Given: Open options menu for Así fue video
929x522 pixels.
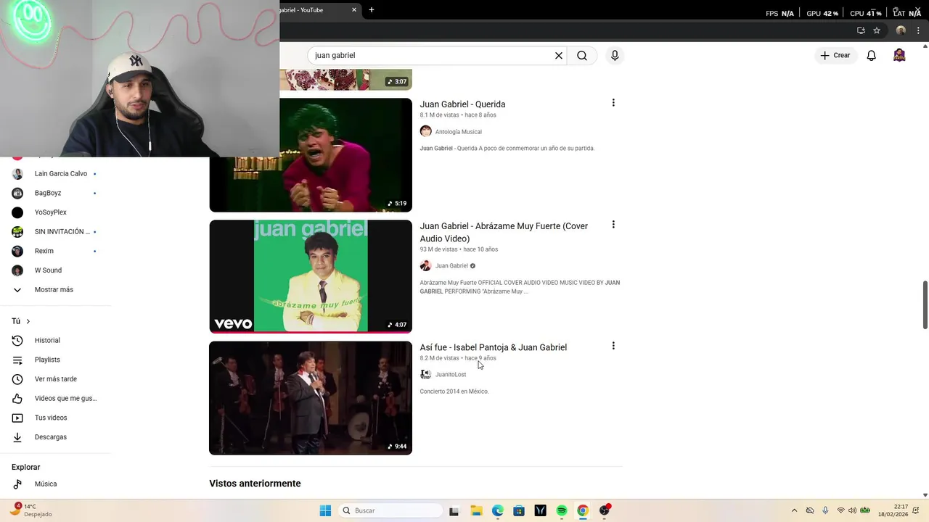Looking at the screenshot, I should (613, 346).
